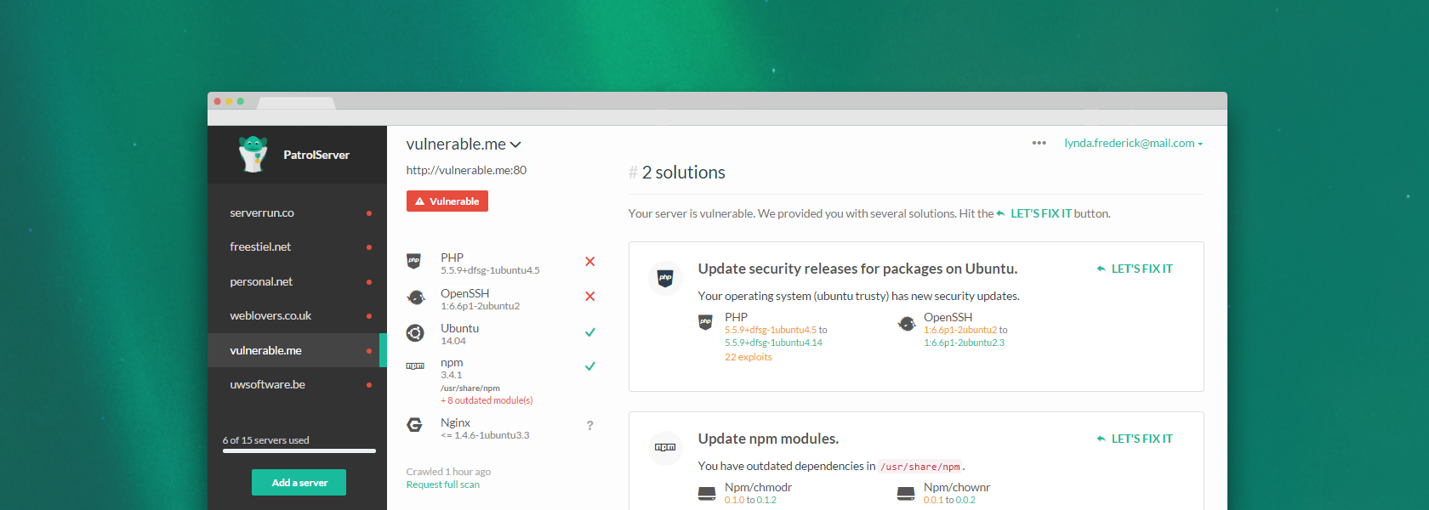This screenshot has height=510, width=1429.
Task: Click the PHP round icon in Ubuntu solution card
Action: [x=665, y=277]
